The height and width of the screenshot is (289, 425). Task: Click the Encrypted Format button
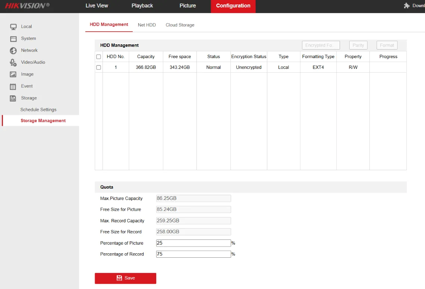click(321, 45)
